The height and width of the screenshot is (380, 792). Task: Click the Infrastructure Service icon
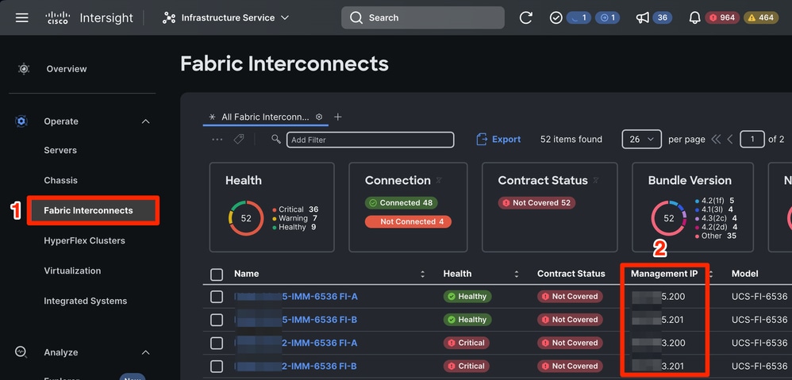click(169, 17)
